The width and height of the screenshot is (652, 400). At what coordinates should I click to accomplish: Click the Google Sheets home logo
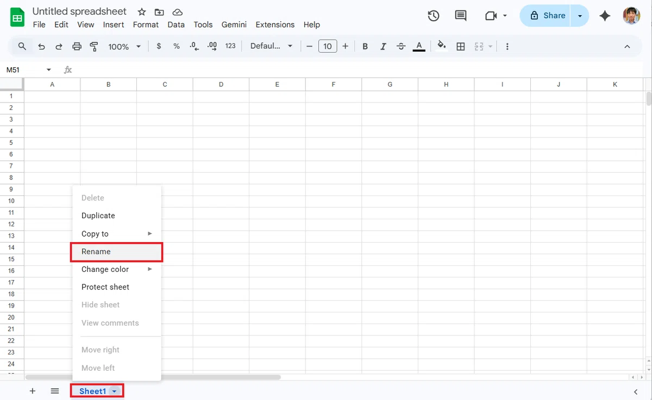(17, 17)
